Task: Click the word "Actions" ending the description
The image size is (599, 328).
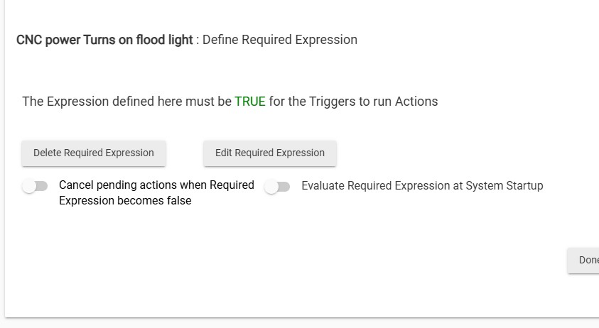Action: coord(416,102)
